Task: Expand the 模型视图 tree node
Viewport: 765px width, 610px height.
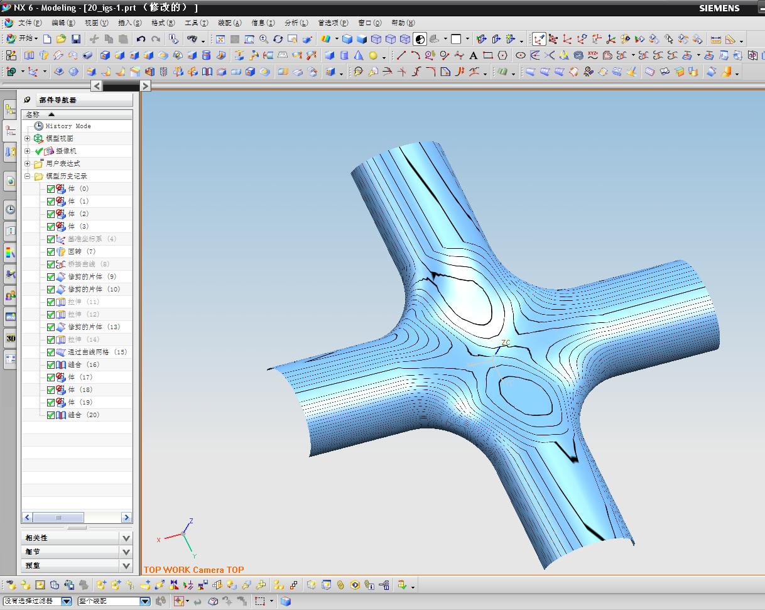Action: coord(28,138)
